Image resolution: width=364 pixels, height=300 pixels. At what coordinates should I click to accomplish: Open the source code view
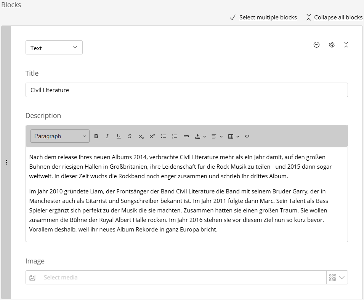[x=247, y=136]
